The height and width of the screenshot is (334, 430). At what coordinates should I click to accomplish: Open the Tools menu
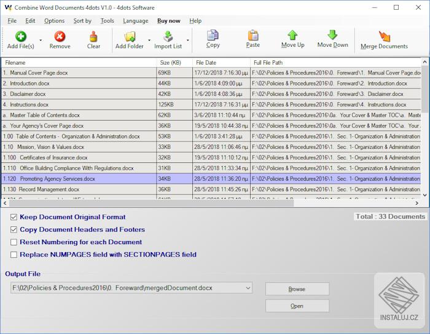(107, 21)
